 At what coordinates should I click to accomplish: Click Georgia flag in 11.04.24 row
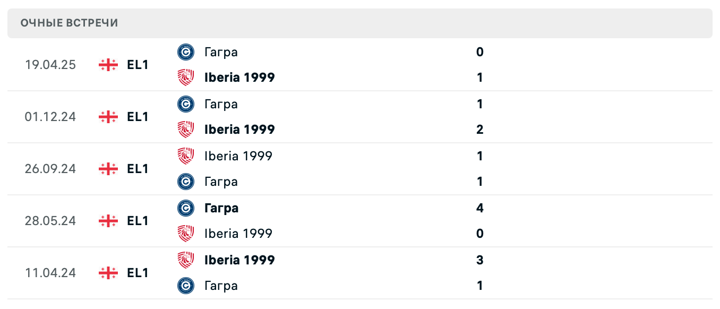click(108, 273)
